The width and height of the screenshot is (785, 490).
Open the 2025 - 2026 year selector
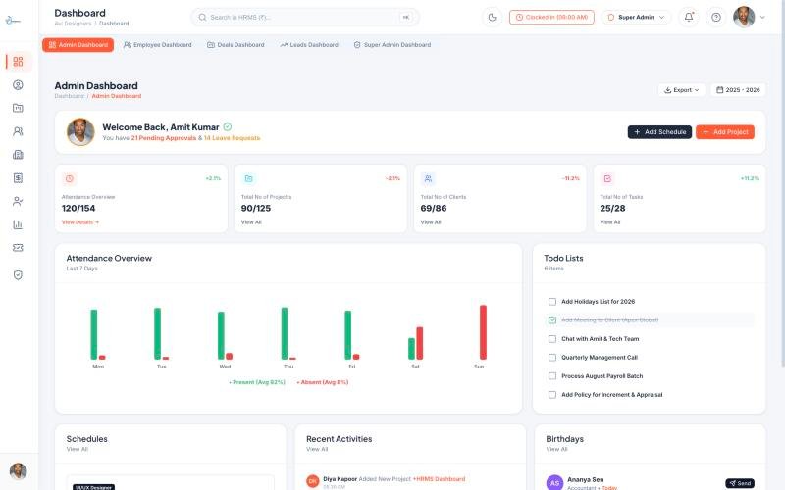(738, 90)
